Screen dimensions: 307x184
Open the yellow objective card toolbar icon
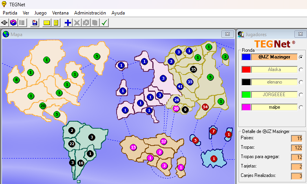(x=56, y=23)
